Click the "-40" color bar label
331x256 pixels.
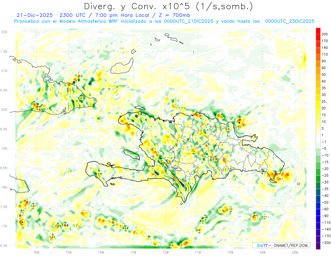pyautogui.click(x=325, y=196)
